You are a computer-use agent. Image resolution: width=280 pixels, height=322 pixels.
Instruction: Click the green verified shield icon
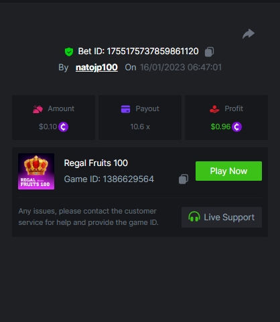[69, 52]
